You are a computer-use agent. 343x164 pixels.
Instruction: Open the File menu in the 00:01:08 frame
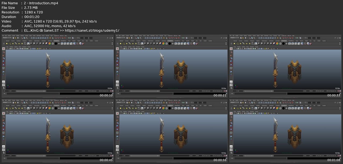tap(231, 100)
